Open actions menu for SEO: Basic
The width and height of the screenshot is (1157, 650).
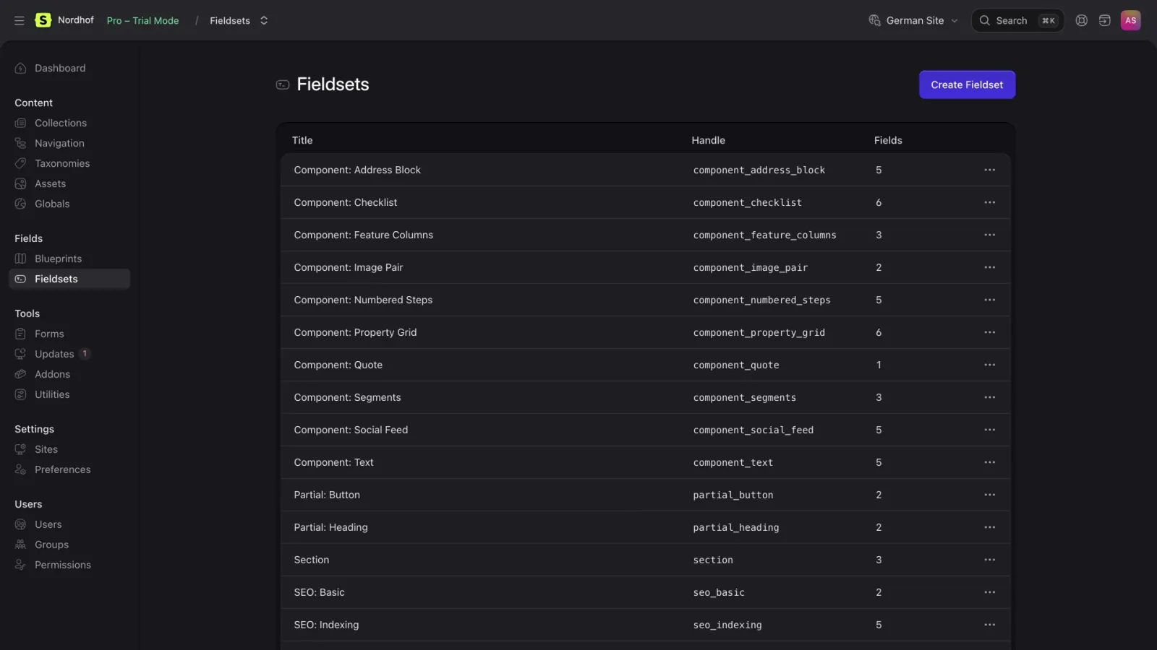click(989, 592)
